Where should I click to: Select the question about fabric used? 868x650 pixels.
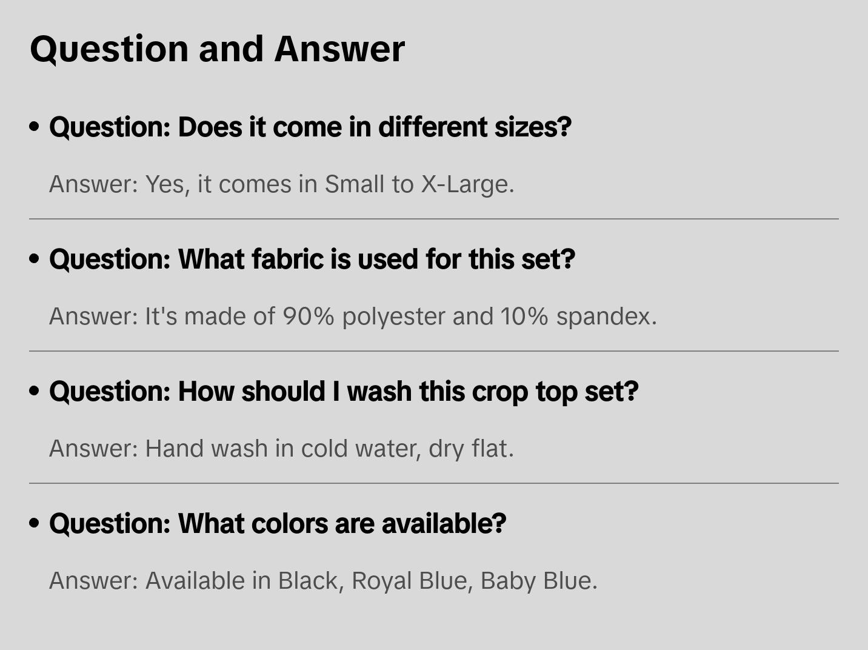tap(312, 260)
